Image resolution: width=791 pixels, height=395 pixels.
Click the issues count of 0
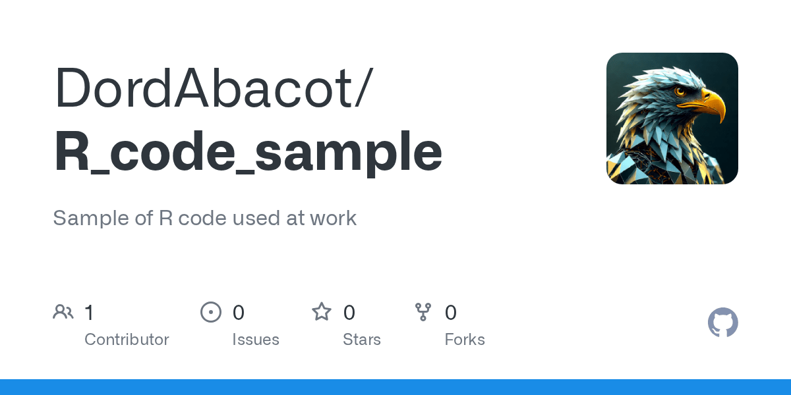pos(239,312)
